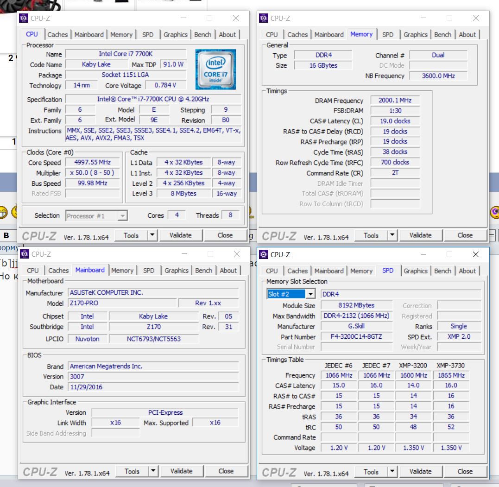Click Socket 1151 LGA package field

(126, 75)
